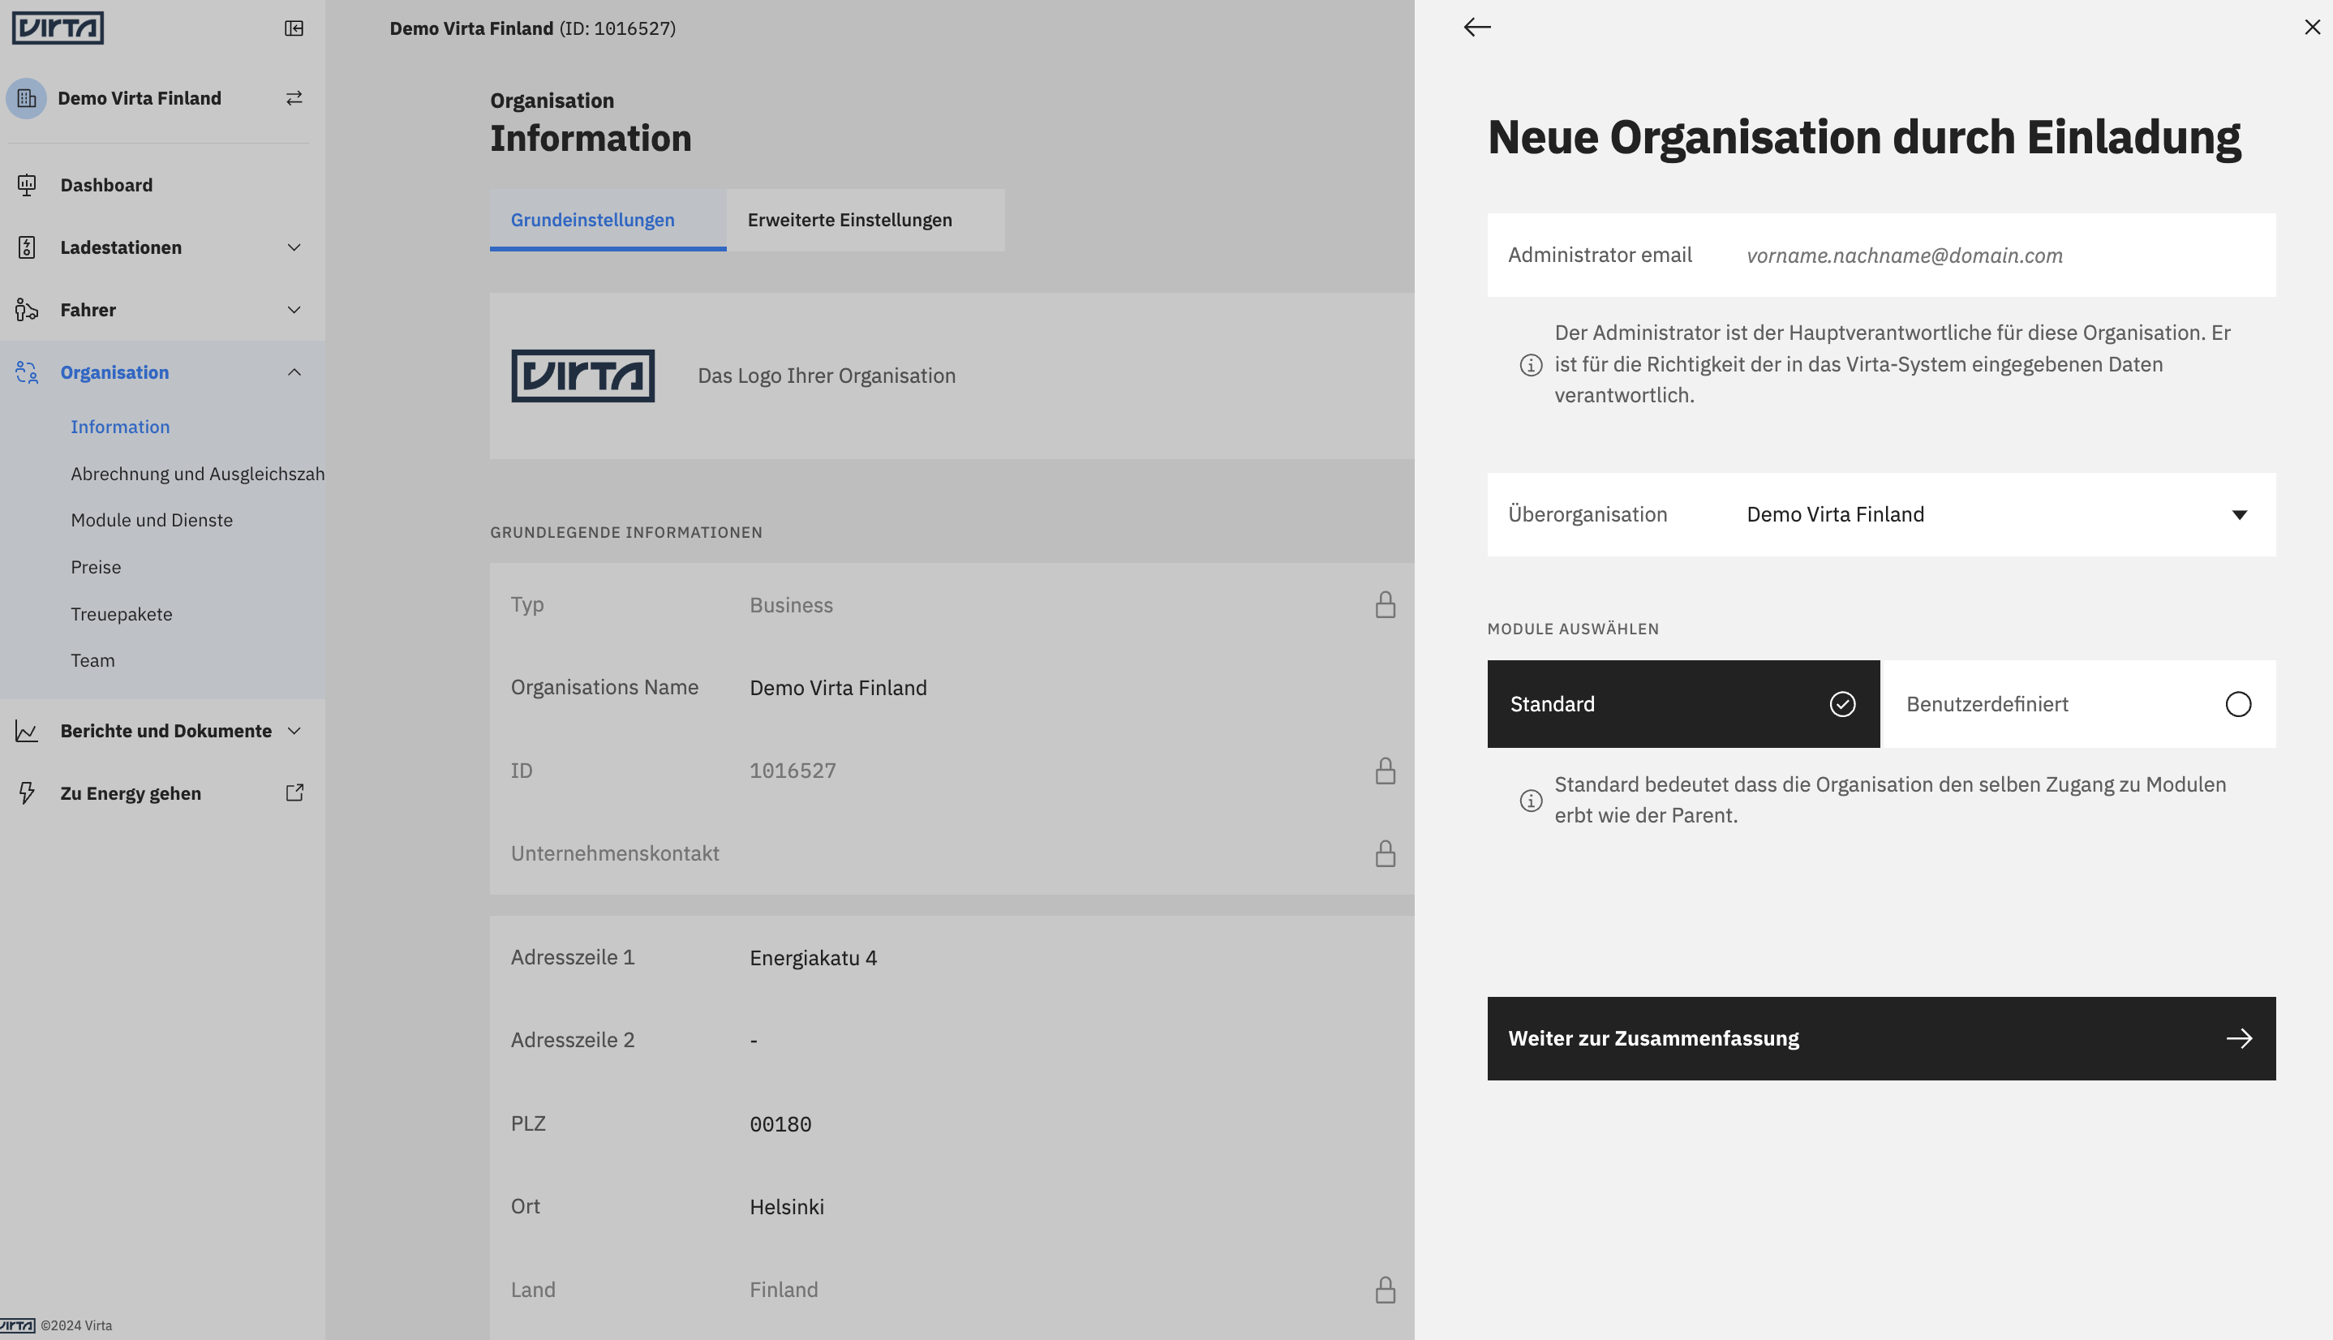
Task: Click the Land value Finland
Action: click(783, 1290)
